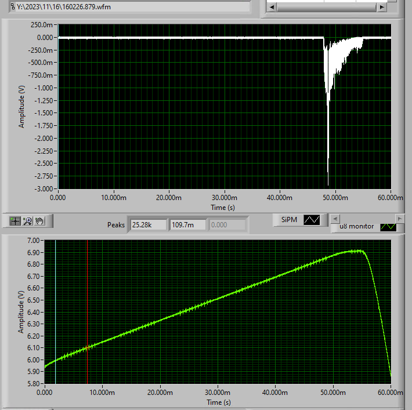Click the left scroll arrow of top scrollbar
This screenshot has width=412, height=410.
[x=272, y=7]
